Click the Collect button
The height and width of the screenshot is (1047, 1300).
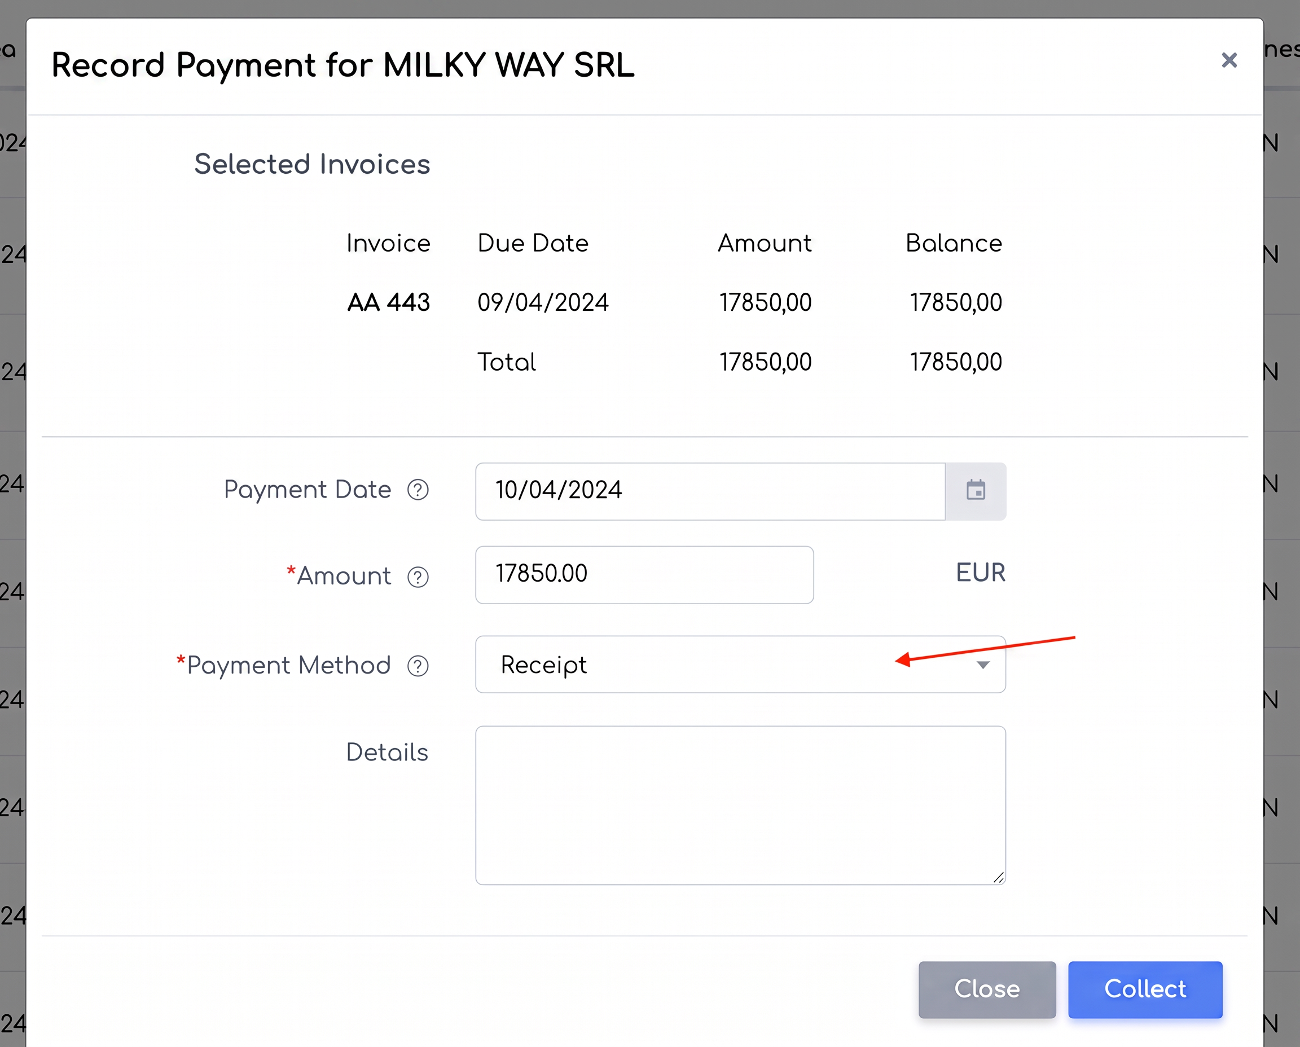point(1145,989)
